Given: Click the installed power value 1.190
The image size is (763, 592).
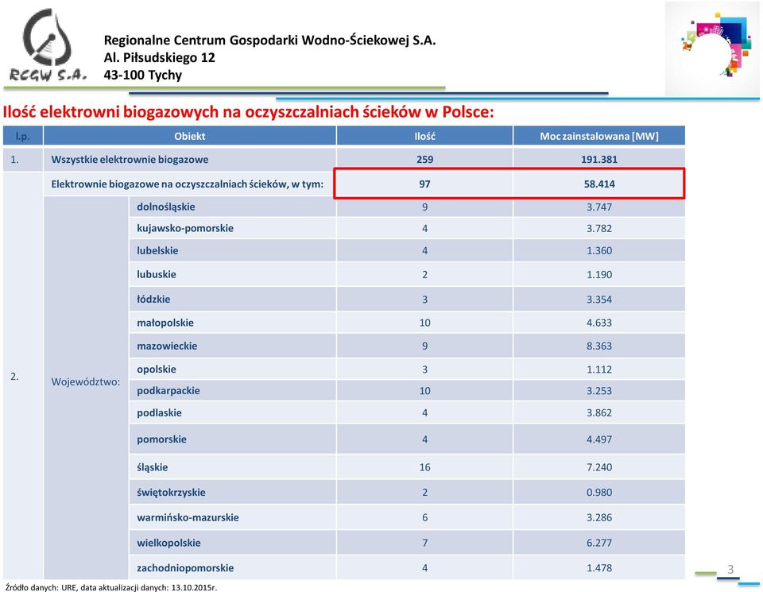Looking at the screenshot, I should [599, 274].
